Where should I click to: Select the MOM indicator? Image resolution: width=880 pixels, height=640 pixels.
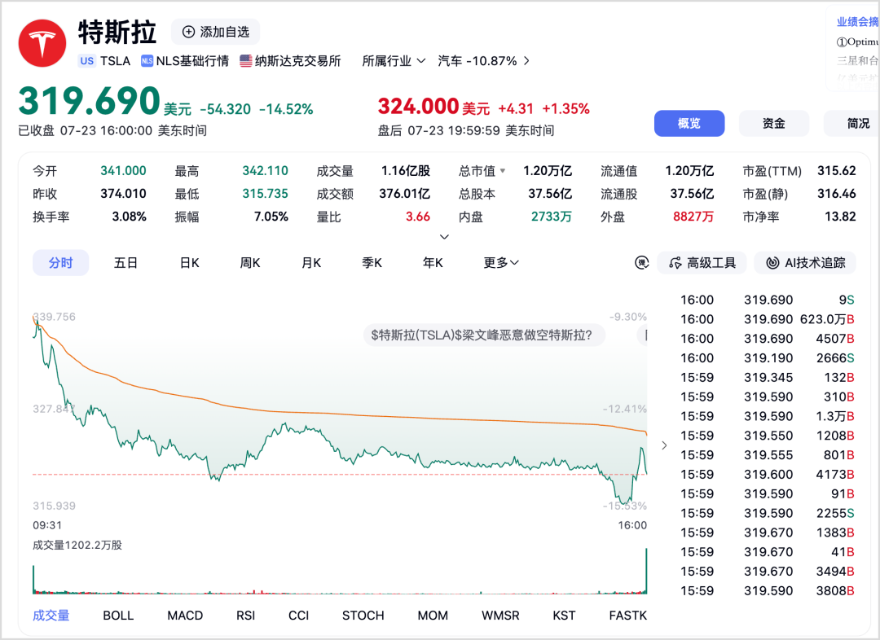click(433, 616)
